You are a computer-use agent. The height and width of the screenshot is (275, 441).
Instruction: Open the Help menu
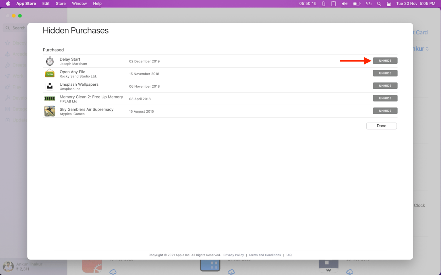point(97,3)
